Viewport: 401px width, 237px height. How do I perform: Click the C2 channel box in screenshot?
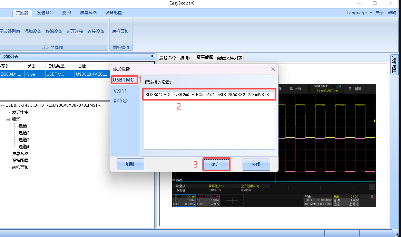click(x=208, y=200)
